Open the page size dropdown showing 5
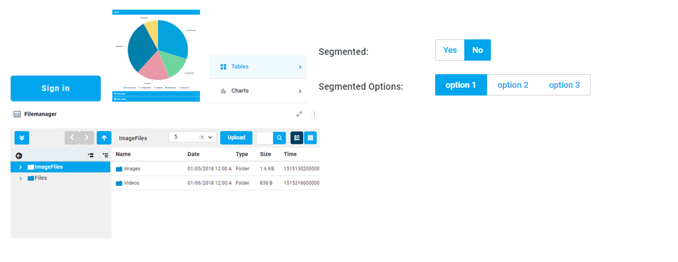Screen dimensions: 678x262 tap(210, 137)
